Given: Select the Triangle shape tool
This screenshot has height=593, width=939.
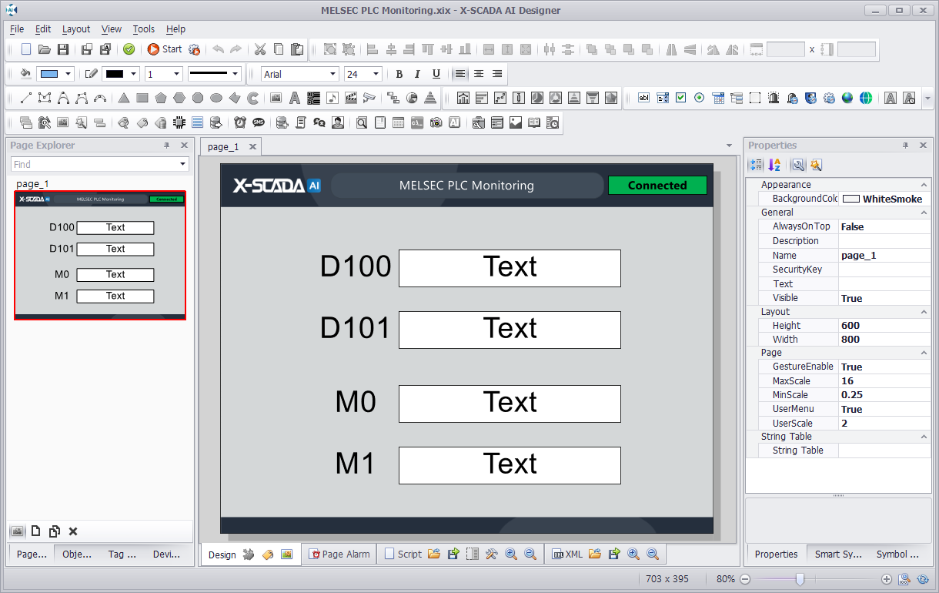Looking at the screenshot, I should coord(123,98).
